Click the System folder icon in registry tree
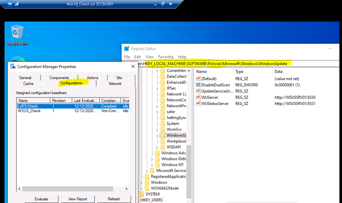The width and height of the screenshot is (342, 203). tap(163, 123)
